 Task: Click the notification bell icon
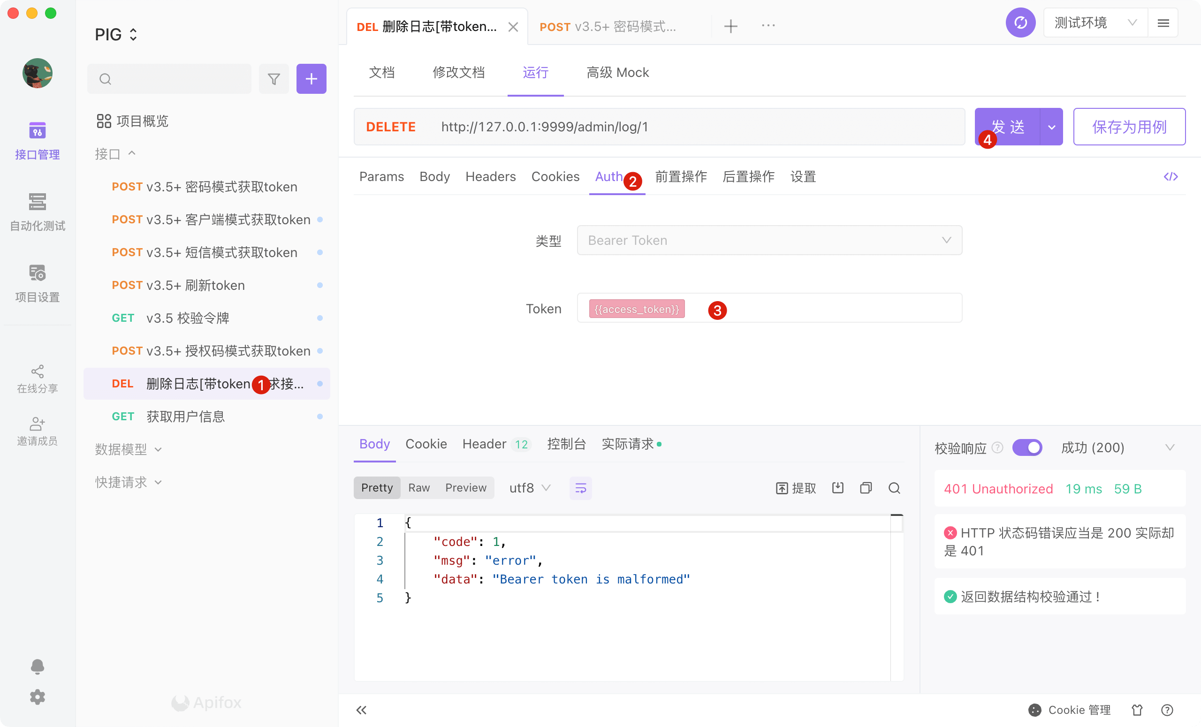[38, 666]
